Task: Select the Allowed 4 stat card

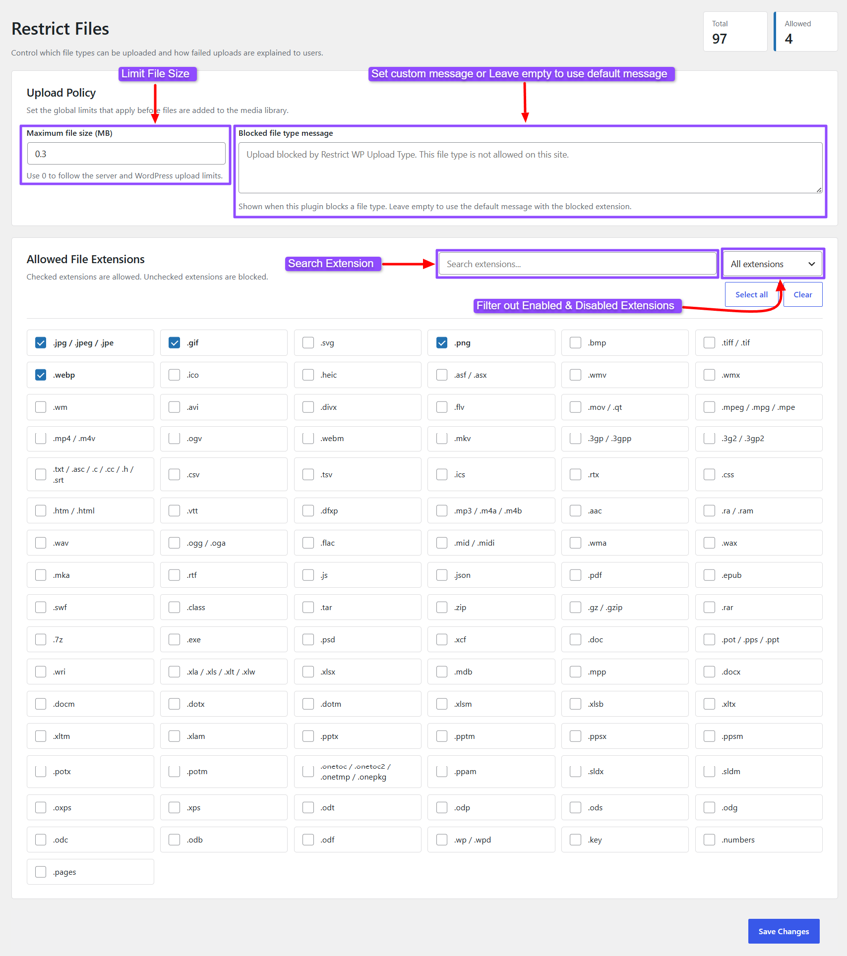Action: (806, 32)
